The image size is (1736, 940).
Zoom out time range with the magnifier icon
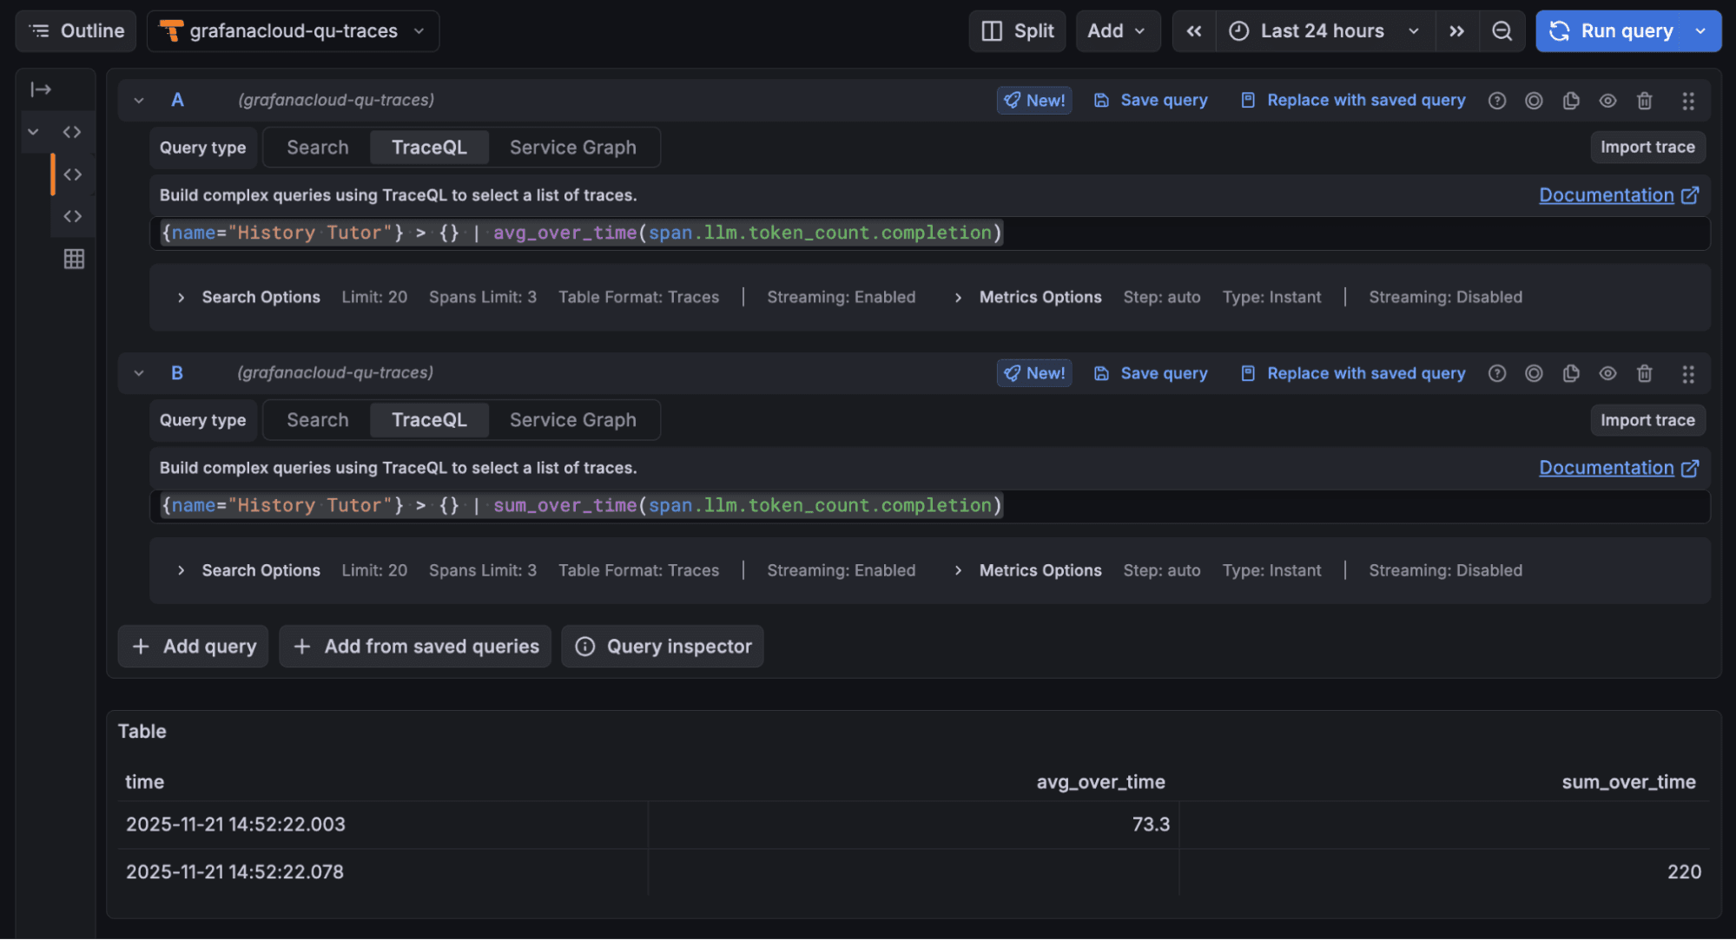click(1502, 30)
